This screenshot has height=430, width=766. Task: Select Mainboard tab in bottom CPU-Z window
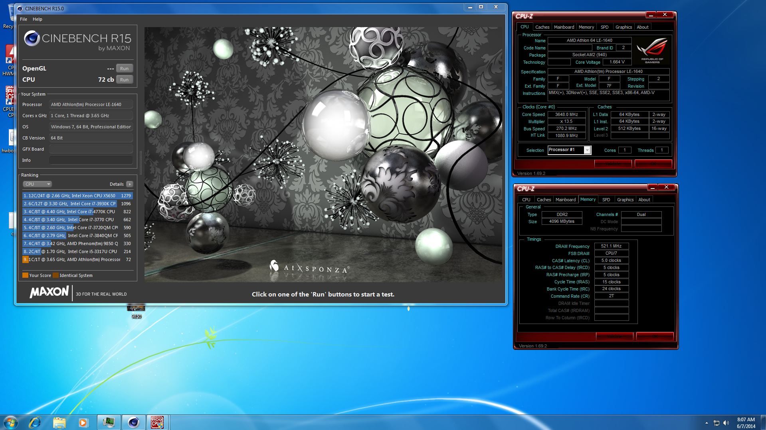tap(566, 200)
